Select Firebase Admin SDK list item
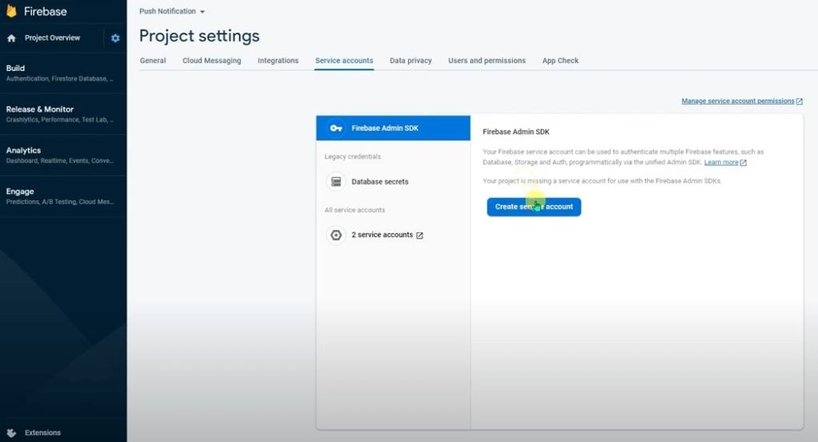Image resolution: width=818 pixels, height=442 pixels. point(393,128)
